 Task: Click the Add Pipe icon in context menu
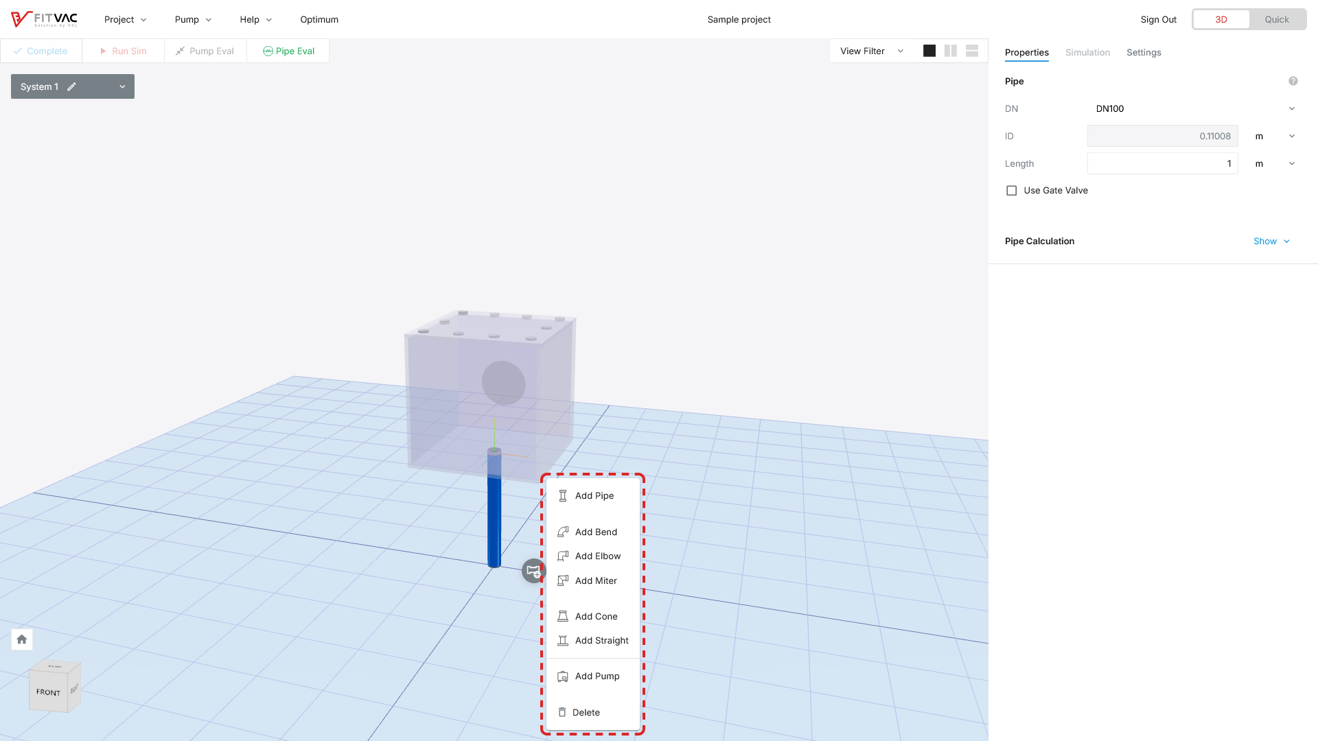click(x=563, y=495)
